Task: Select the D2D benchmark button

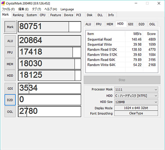Action: 10,100
